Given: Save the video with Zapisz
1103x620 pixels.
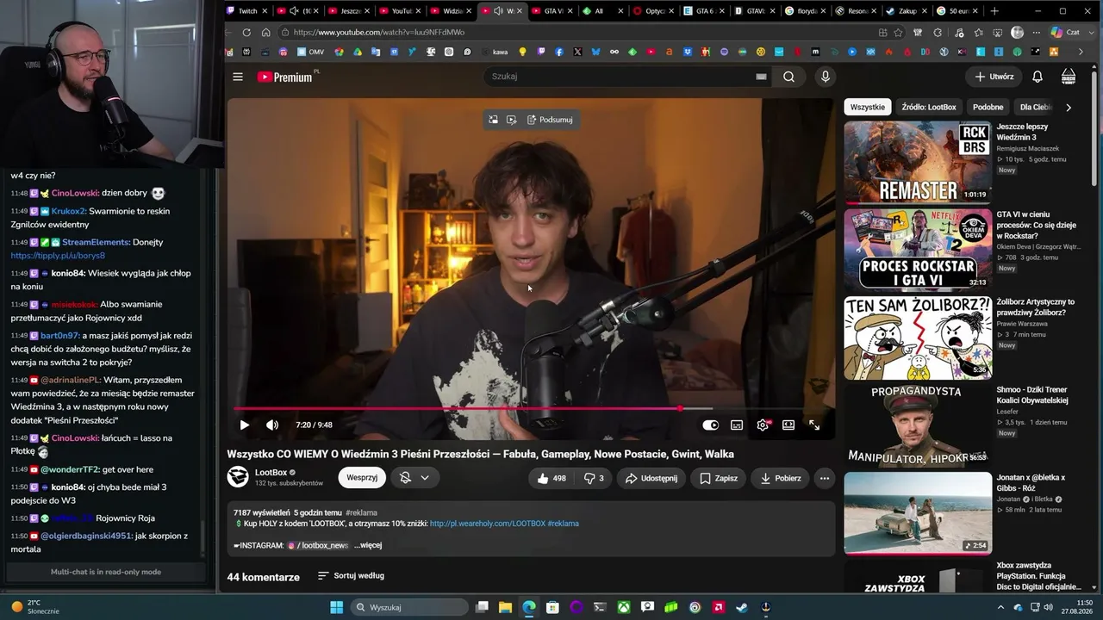Looking at the screenshot, I should click(x=719, y=478).
